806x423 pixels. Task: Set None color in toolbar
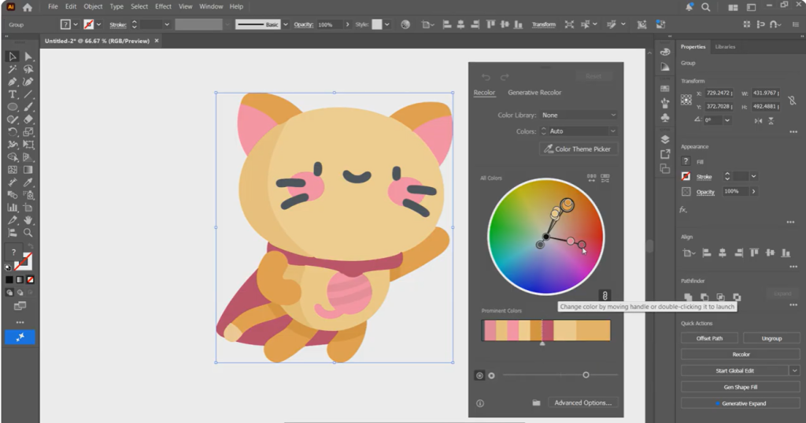pos(31,280)
